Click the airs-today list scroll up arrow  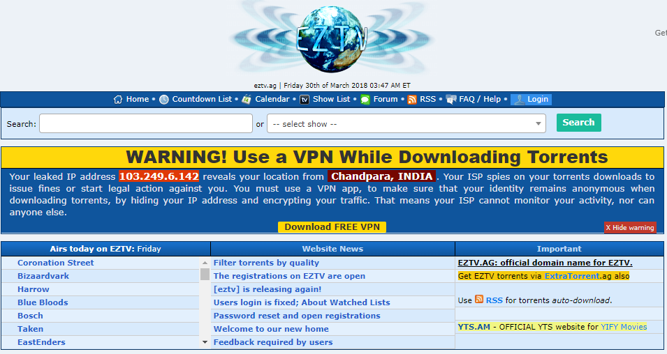tap(205, 263)
